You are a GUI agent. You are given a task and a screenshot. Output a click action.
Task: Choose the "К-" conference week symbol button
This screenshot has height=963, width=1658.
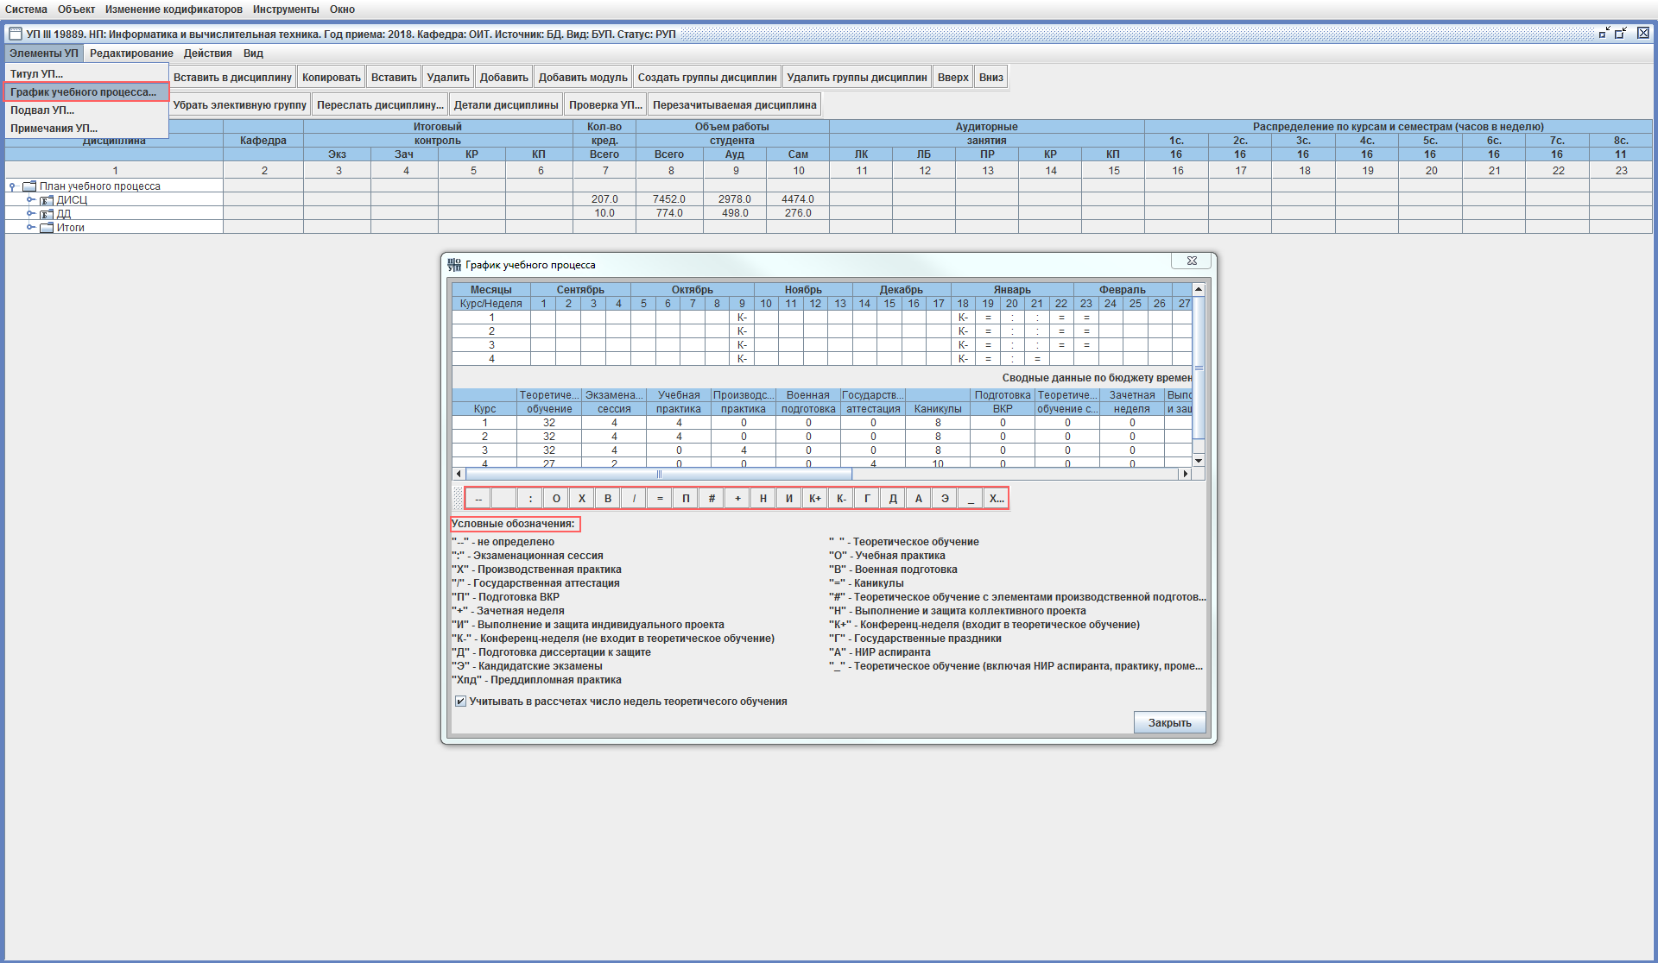[841, 499]
